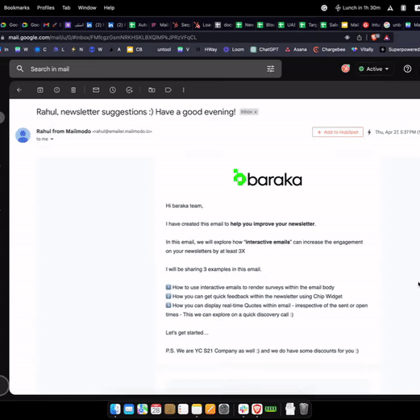Archive this email

pyautogui.click(x=40, y=90)
